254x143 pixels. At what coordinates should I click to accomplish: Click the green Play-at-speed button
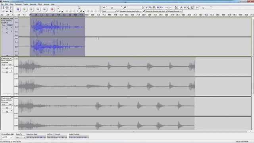[x=197, y=8]
